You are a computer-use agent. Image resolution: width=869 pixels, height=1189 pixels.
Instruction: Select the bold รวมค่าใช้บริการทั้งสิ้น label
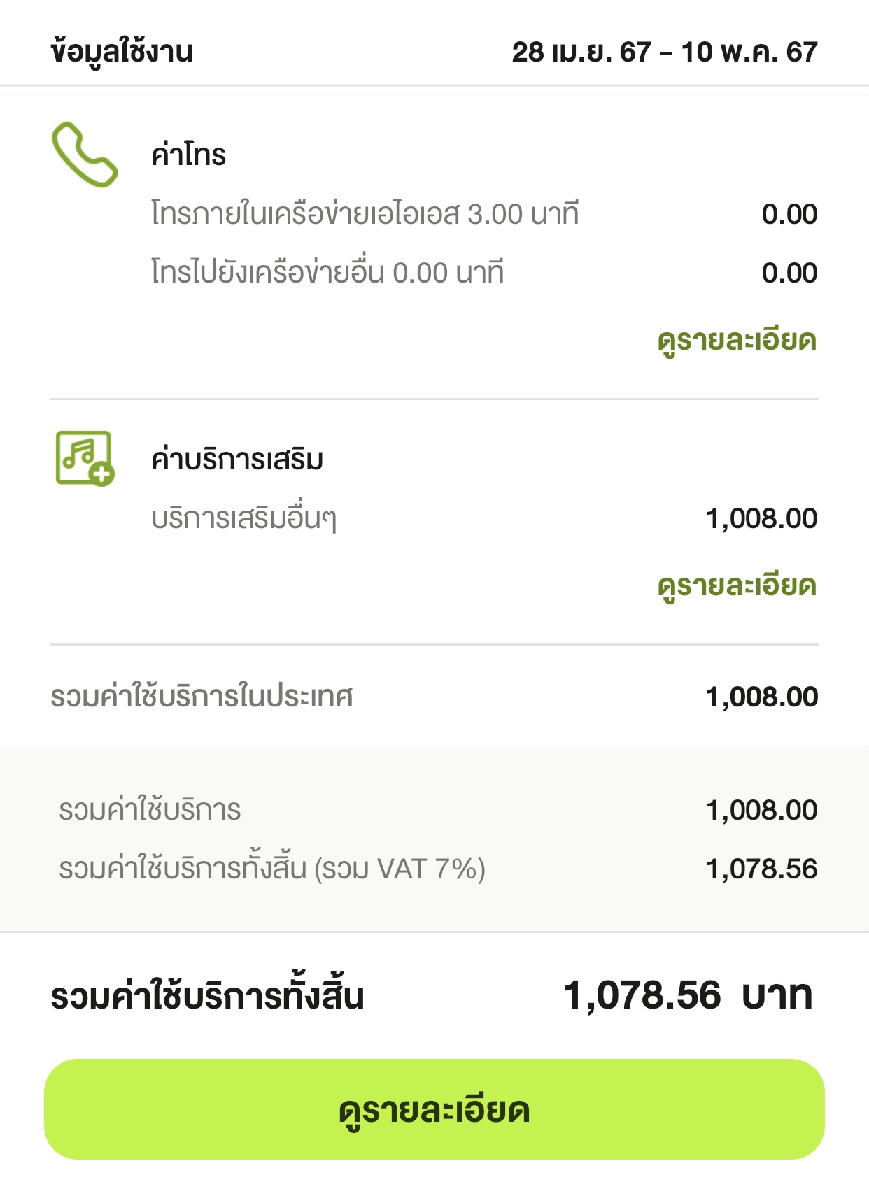click(207, 995)
